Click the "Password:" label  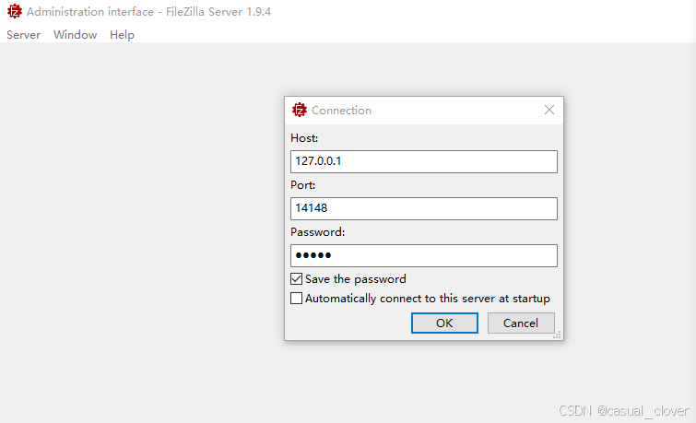[x=318, y=231]
